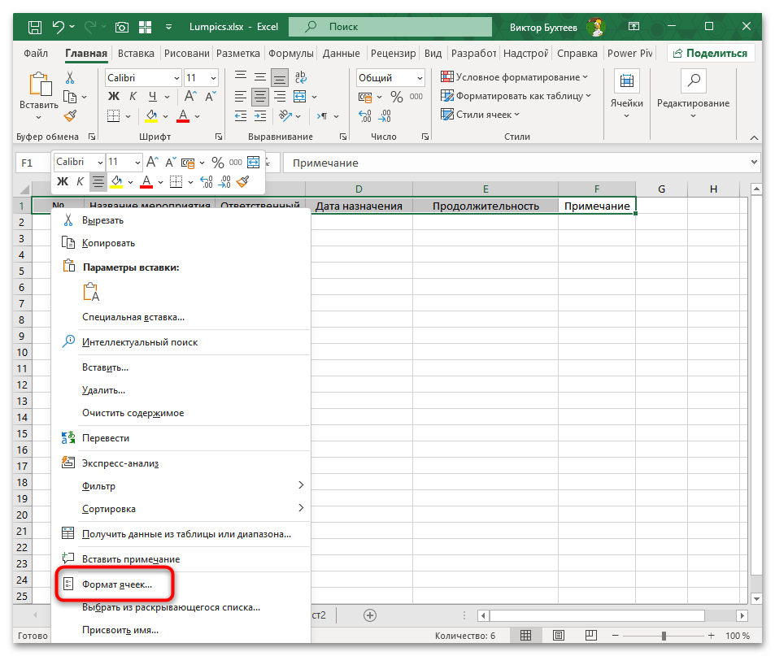Choose Вырезать in context menu

click(181, 220)
